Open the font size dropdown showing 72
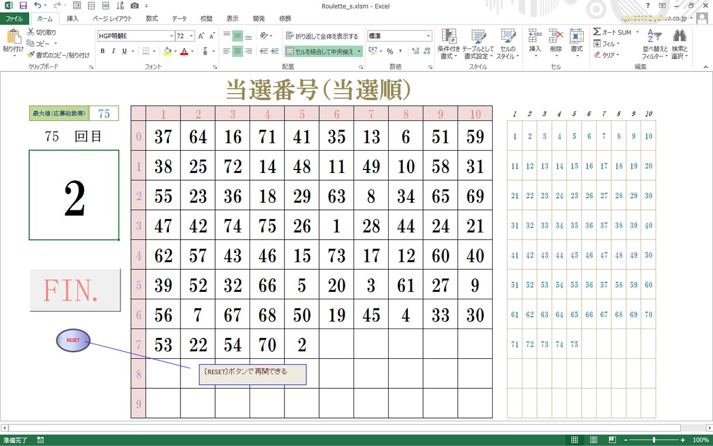 coord(191,36)
